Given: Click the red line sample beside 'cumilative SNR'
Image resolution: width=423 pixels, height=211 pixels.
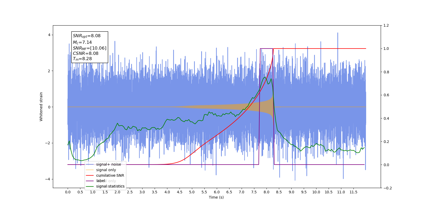Looking at the screenshot, I should (90, 175).
